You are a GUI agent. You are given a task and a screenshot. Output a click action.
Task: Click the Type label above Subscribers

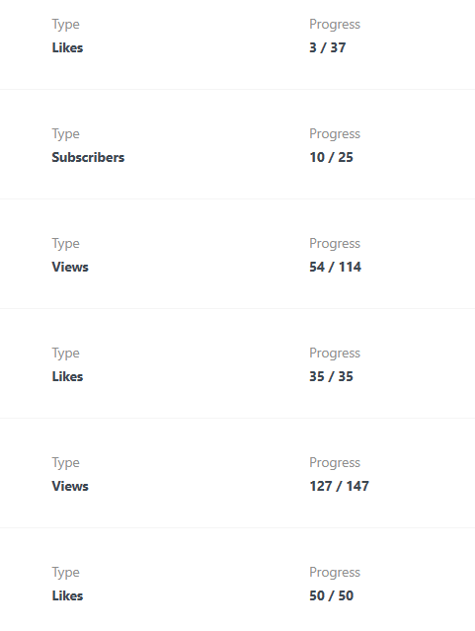coord(65,134)
